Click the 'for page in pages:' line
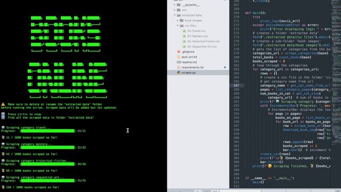 tap(285, 114)
